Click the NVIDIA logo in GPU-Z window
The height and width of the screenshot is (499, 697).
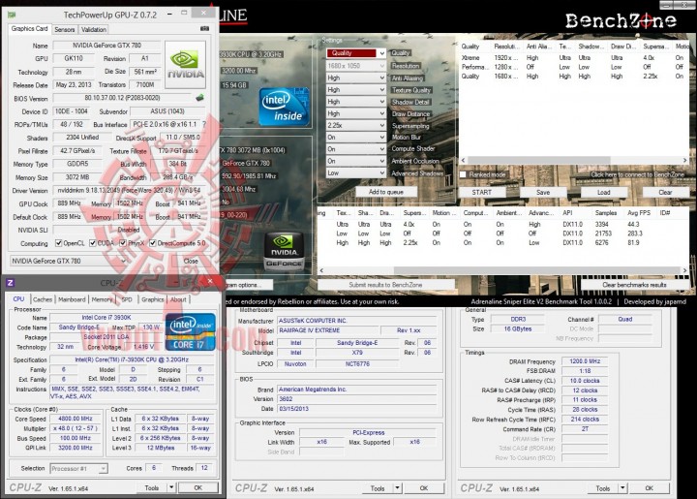tap(185, 65)
